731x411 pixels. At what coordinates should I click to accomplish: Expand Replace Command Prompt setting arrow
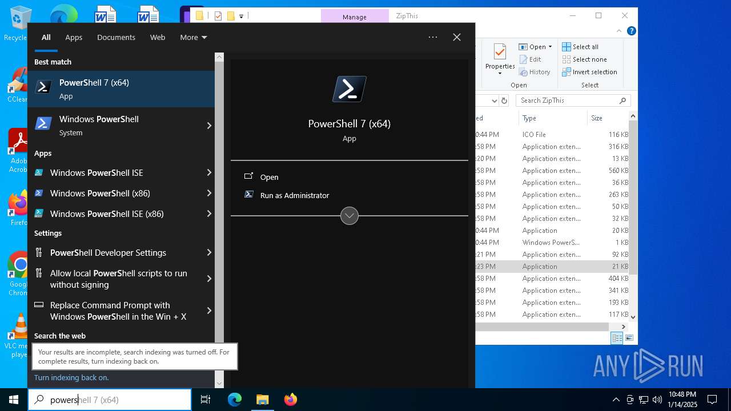(x=209, y=311)
